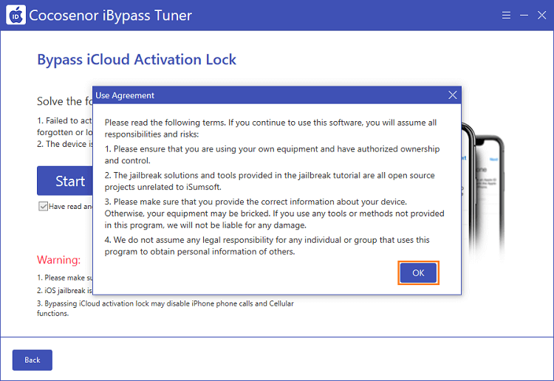This screenshot has width=554, height=381.
Task: Click term 1 about authorized ownership
Action: pyautogui.click(x=272, y=154)
